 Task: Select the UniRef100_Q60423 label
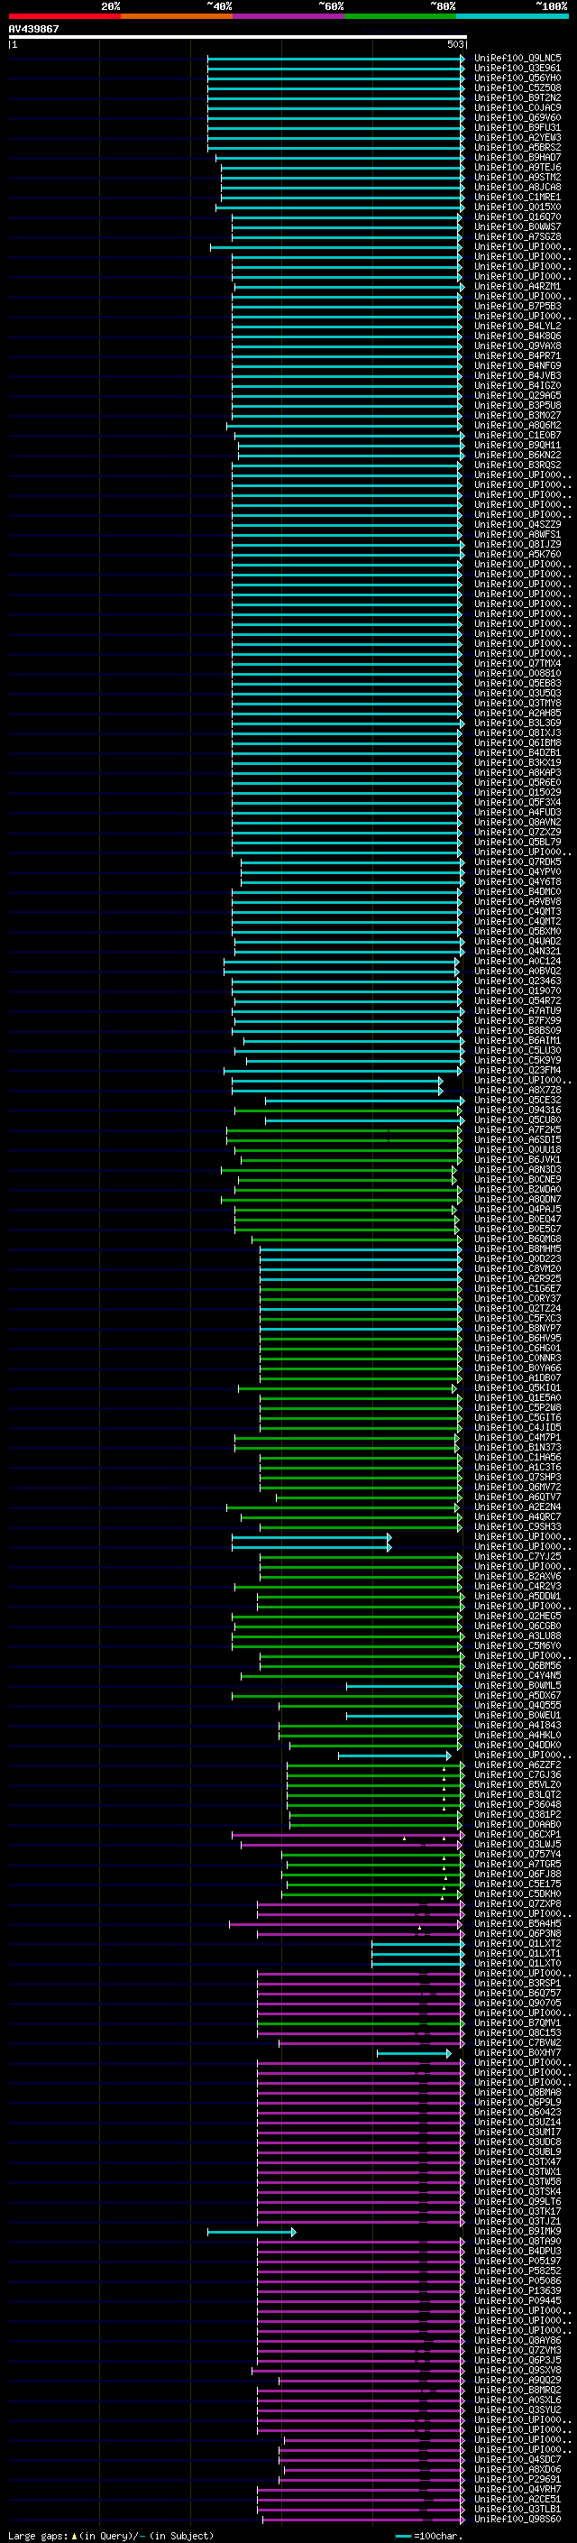coord(517,2112)
